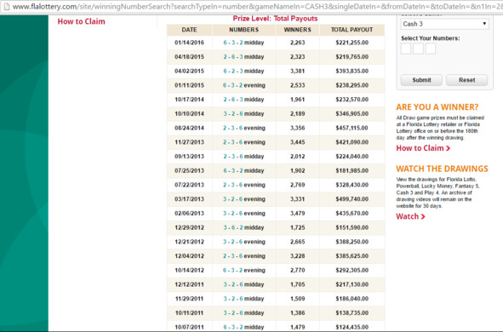The image size is (503, 332).
Task: Click payout $151,590.00
Action: [x=352, y=227]
